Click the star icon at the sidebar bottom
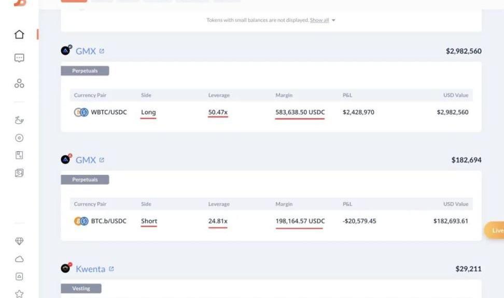 (x=19, y=294)
